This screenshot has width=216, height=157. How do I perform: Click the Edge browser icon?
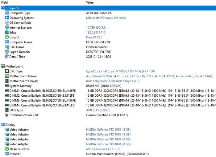[x=7, y=32]
